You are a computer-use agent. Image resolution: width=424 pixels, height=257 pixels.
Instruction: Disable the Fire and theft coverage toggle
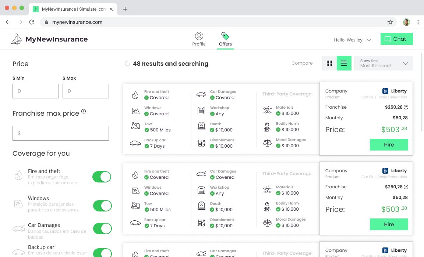point(102,177)
